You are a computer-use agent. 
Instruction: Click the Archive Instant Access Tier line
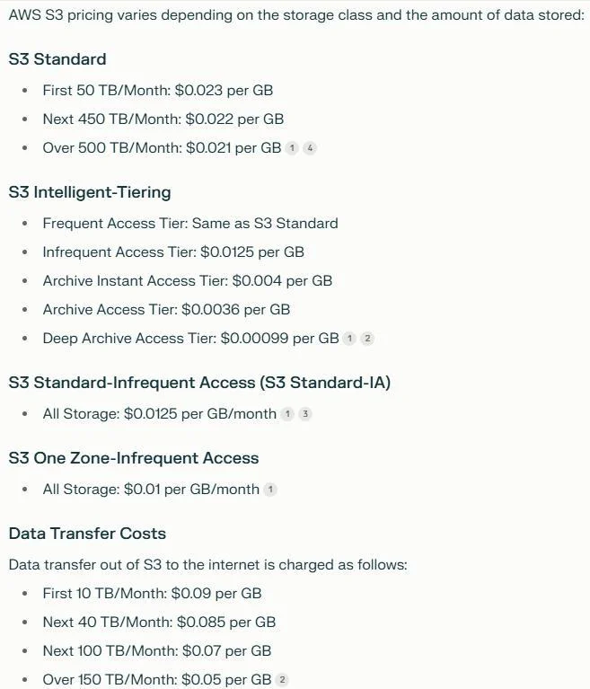click(x=188, y=281)
